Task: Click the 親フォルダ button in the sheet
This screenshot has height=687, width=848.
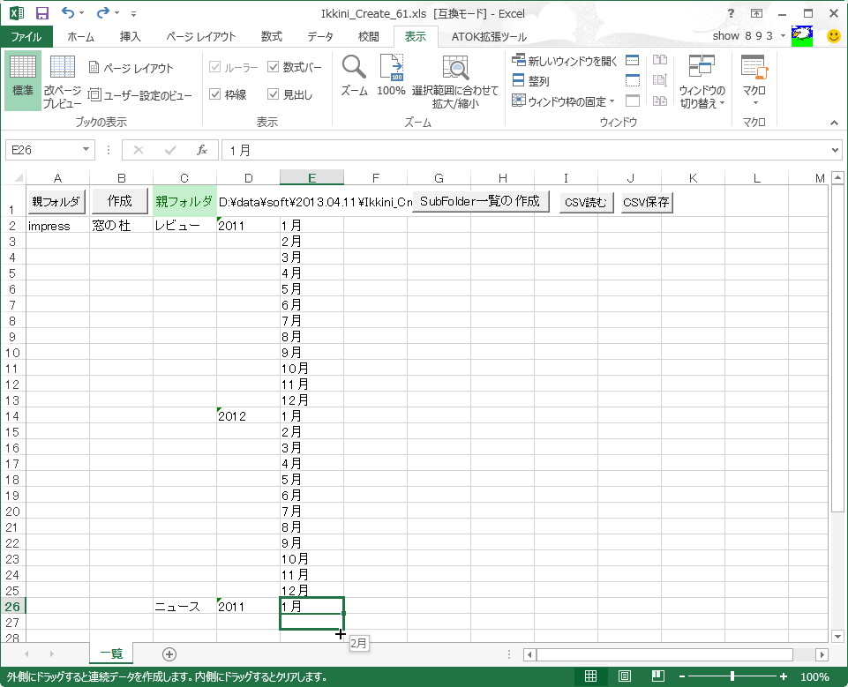Action: 56,202
